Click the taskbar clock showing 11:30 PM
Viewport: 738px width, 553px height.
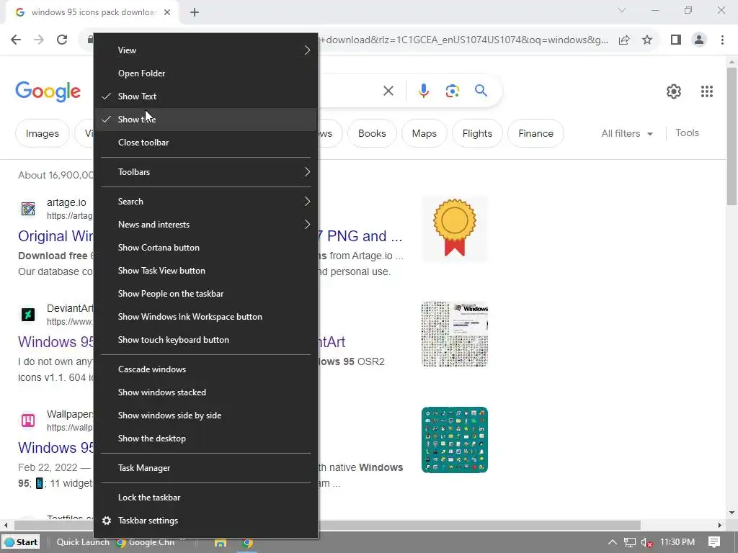677,542
